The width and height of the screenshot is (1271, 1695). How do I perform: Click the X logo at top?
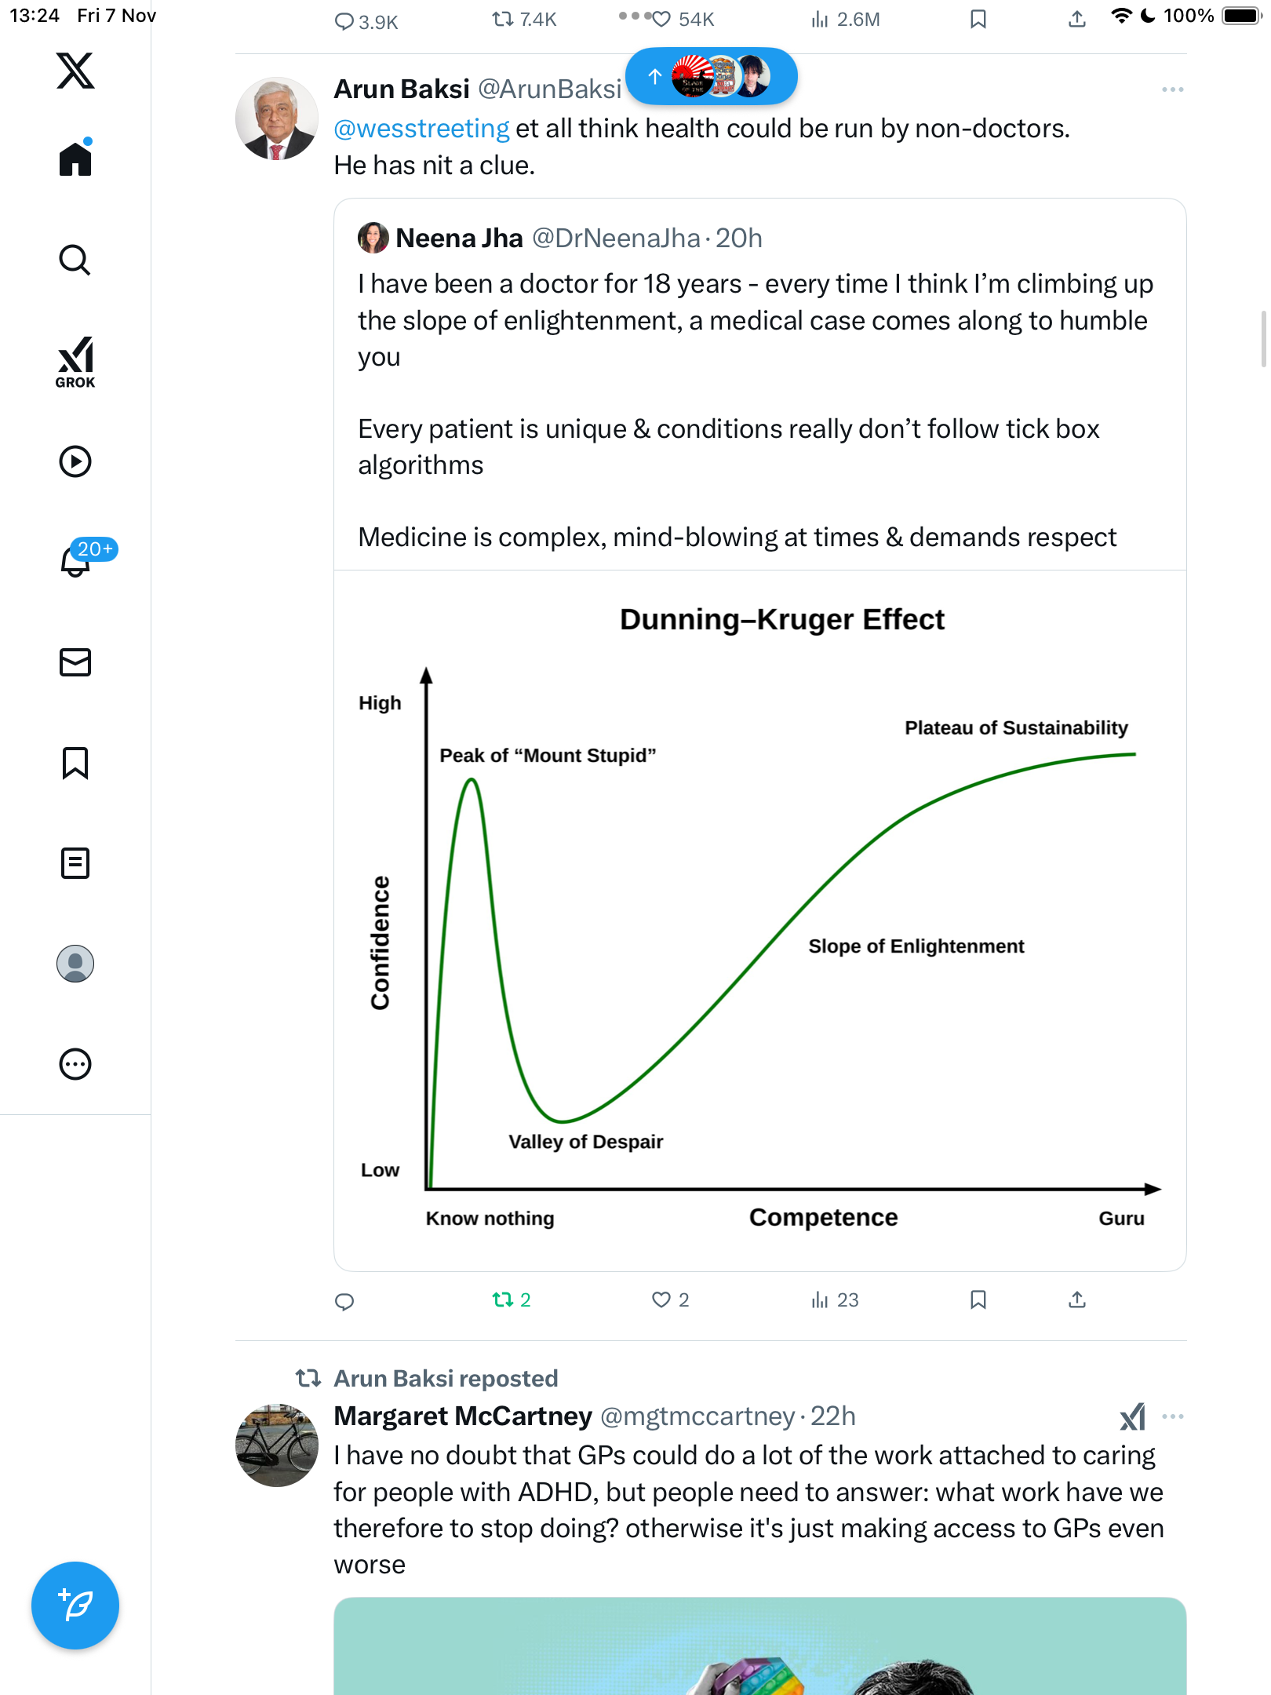click(75, 71)
